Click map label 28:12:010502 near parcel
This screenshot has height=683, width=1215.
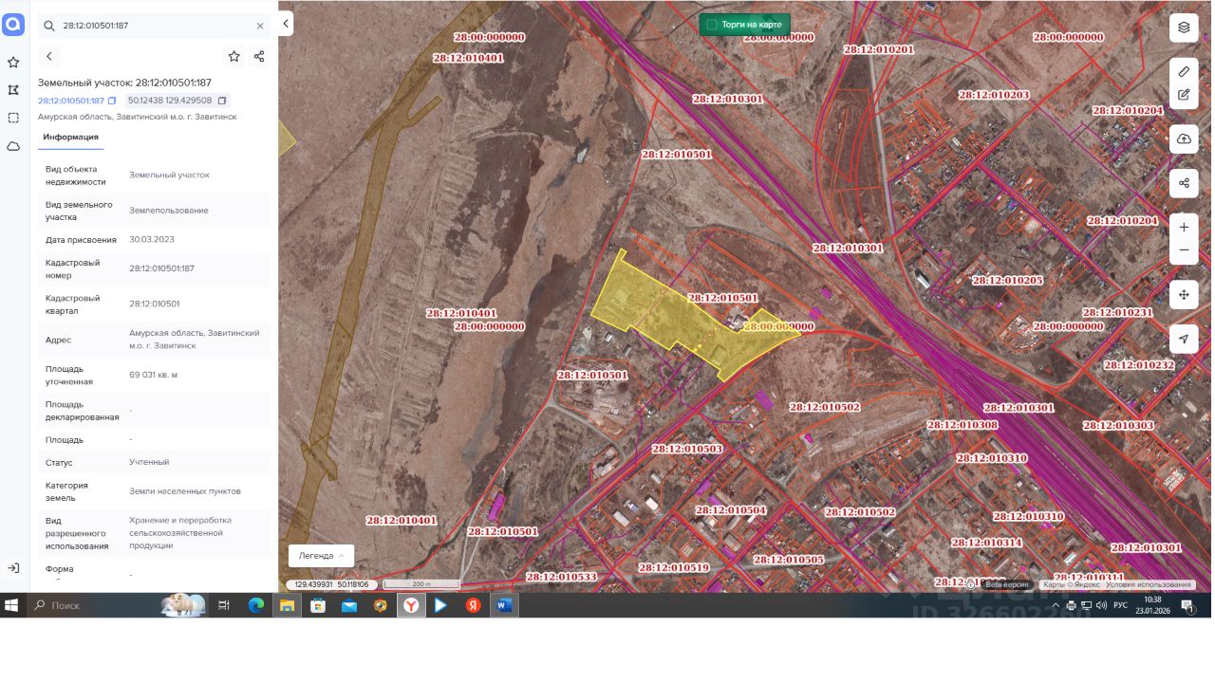click(x=825, y=407)
